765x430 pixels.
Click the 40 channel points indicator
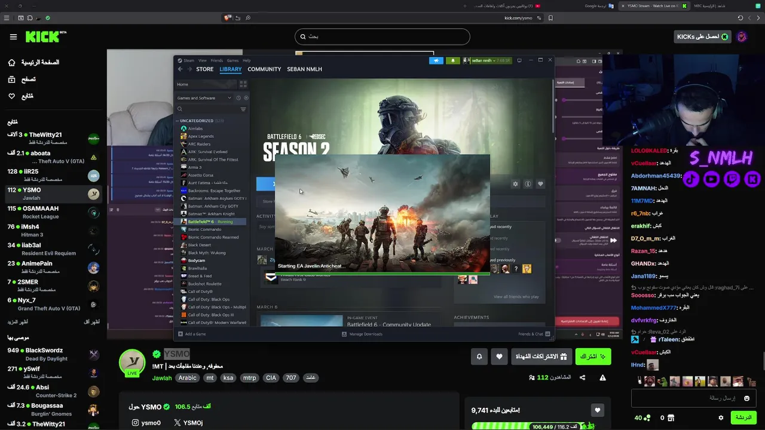click(x=642, y=418)
